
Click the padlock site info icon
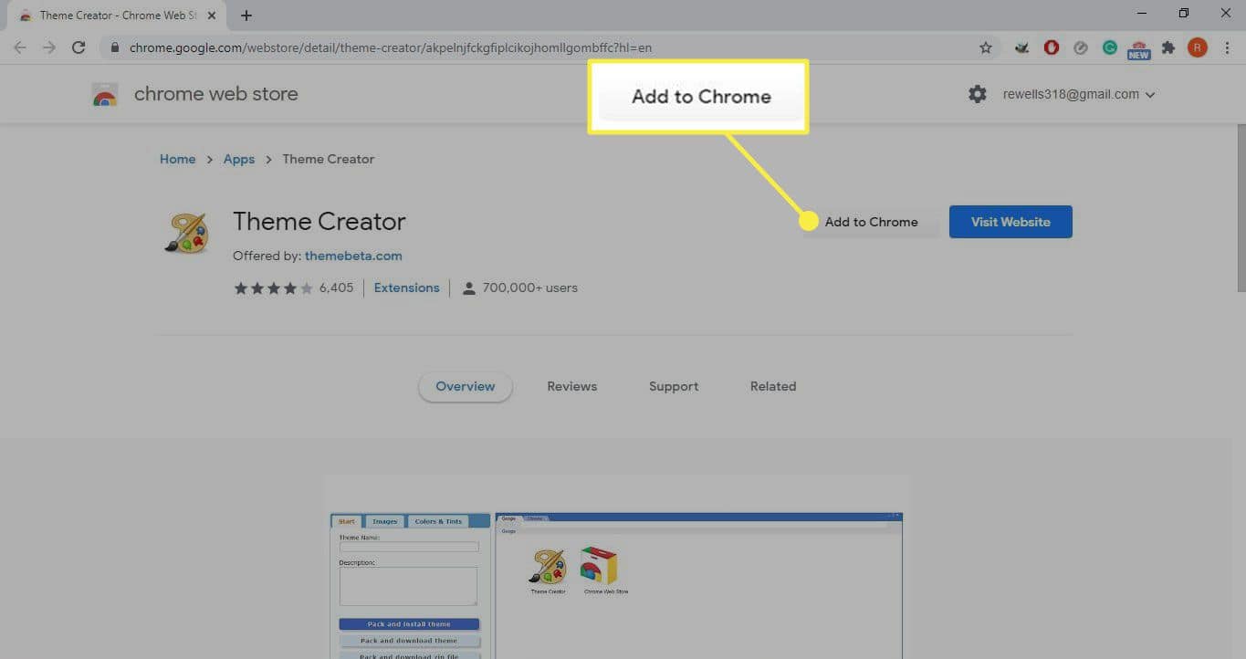click(115, 47)
